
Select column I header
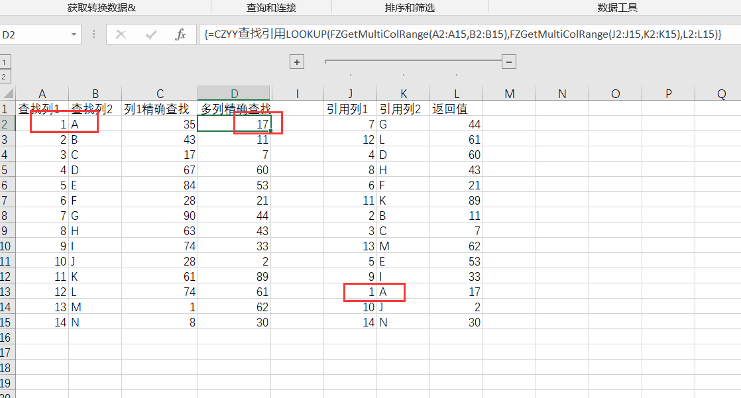click(297, 93)
